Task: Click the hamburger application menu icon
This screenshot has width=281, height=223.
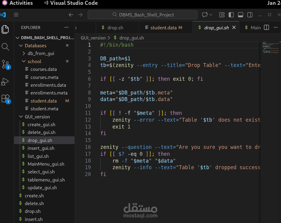Action: (16, 15)
